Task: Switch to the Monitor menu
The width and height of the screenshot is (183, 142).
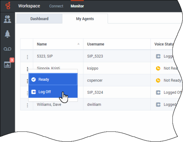Action: (77, 6)
